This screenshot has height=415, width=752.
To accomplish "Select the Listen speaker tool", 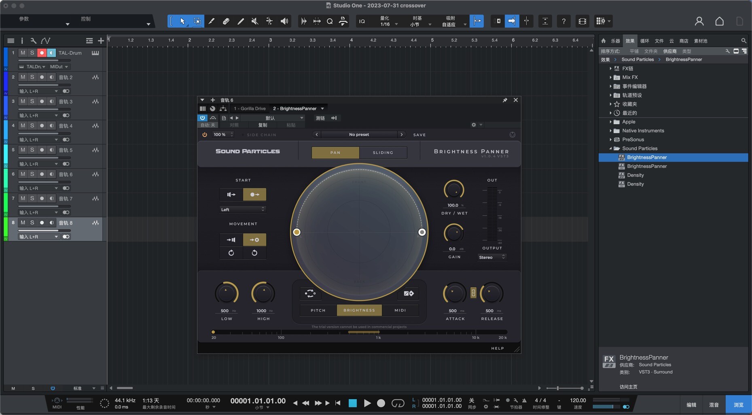I will tap(284, 21).
